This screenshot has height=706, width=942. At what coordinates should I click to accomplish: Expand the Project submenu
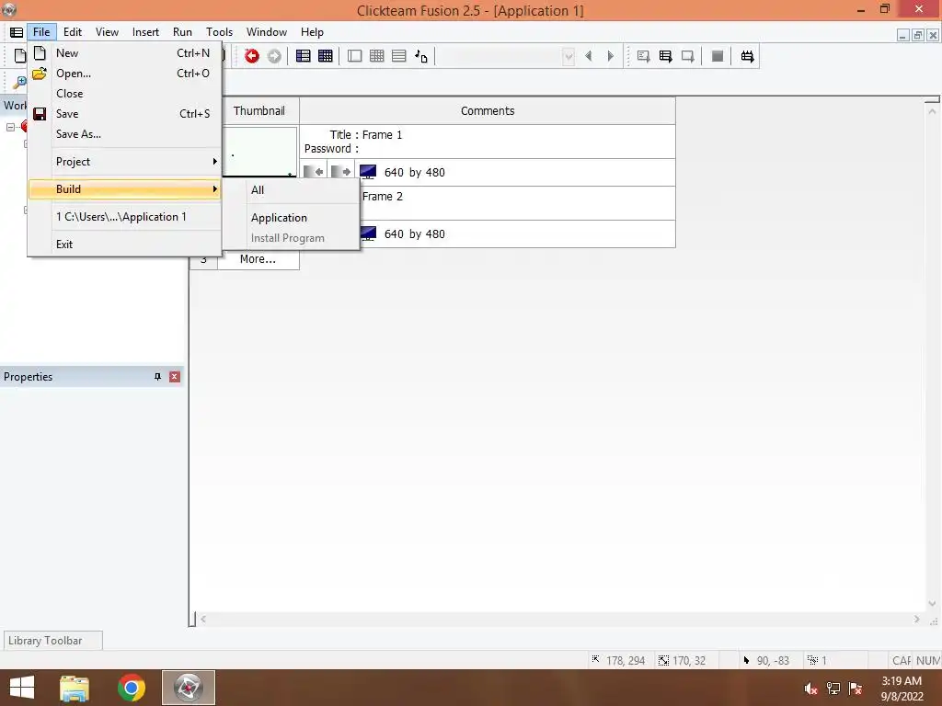125,162
